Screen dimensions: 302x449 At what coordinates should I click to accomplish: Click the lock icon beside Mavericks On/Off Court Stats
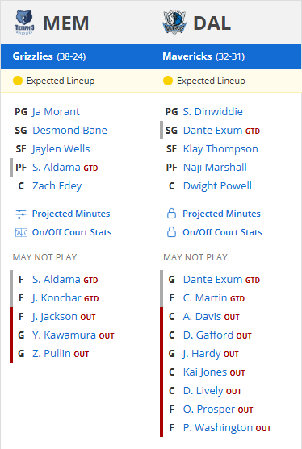coord(171,232)
